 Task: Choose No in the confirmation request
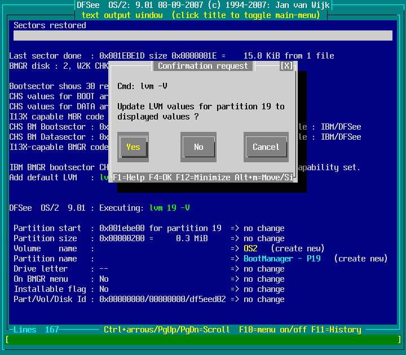pos(198,147)
